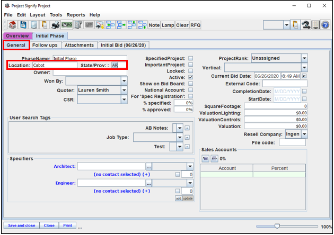This screenshot has height=235, width=334.
Task: Click the Architect browse ellipsis button
Action: (148, 167)
